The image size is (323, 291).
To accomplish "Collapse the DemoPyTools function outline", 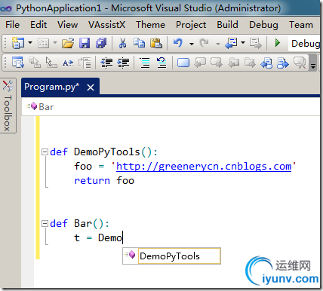I will (45, 152).
